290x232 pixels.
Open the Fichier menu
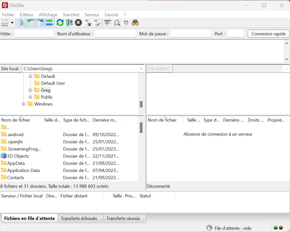pos(8,15)
